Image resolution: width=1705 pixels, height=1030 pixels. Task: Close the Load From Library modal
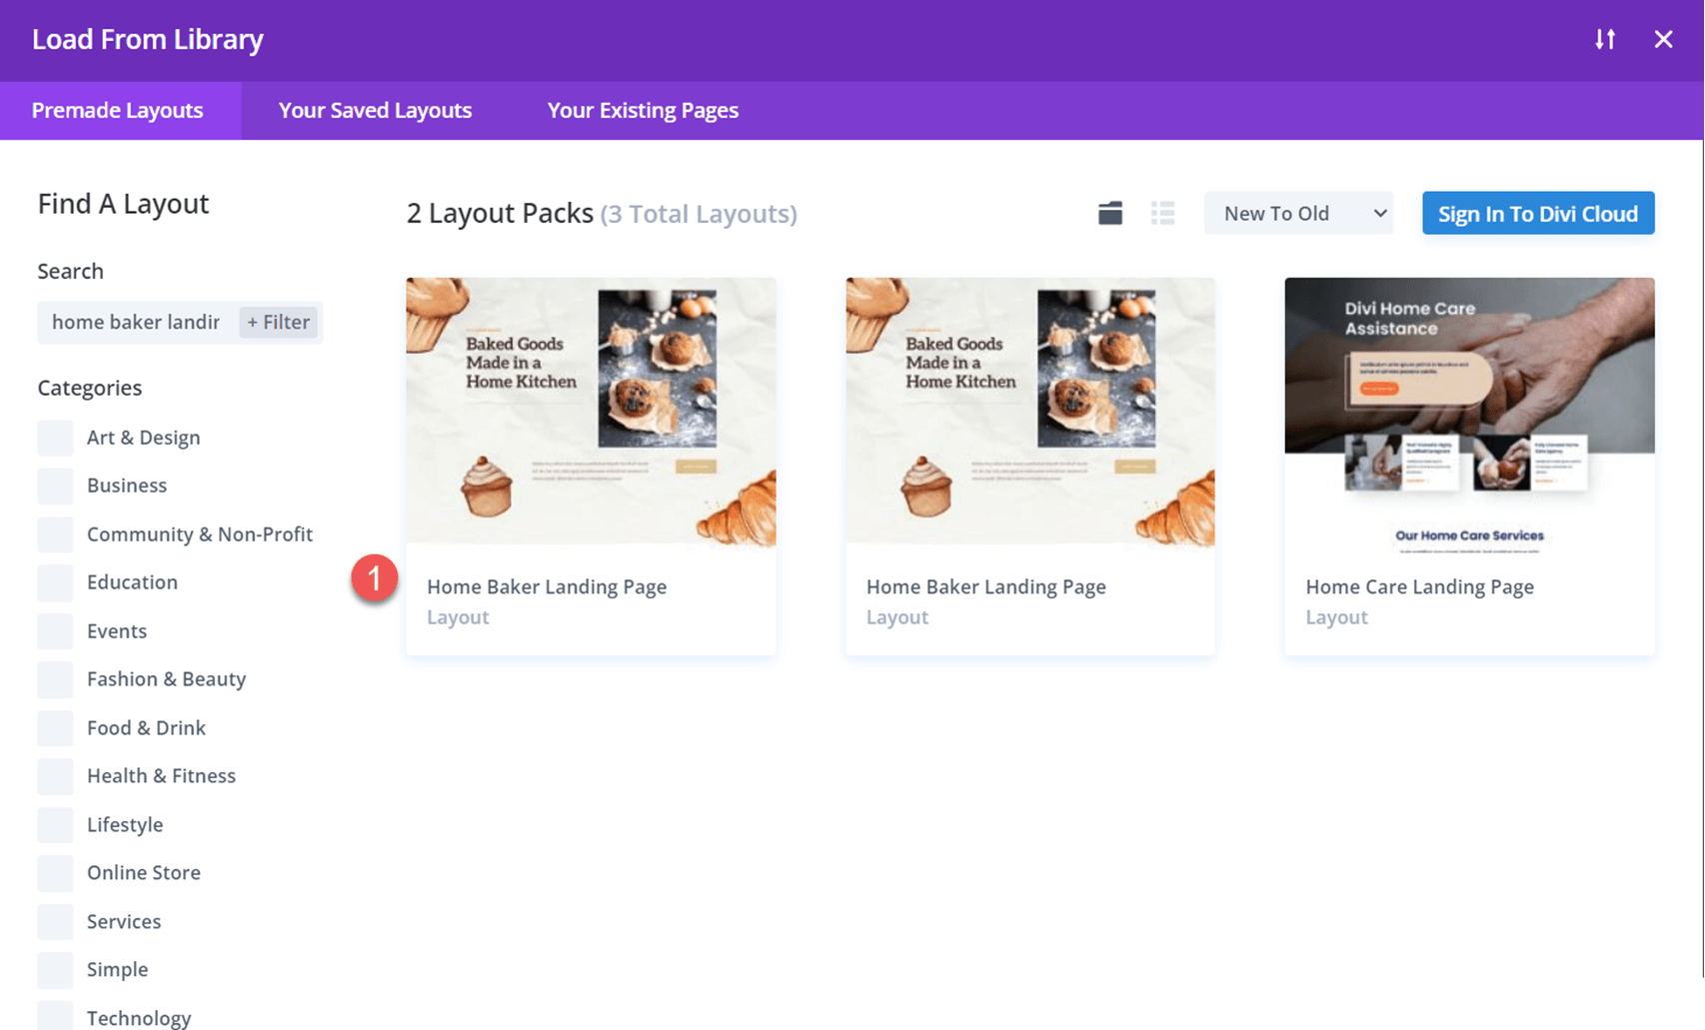[1663, 39]
